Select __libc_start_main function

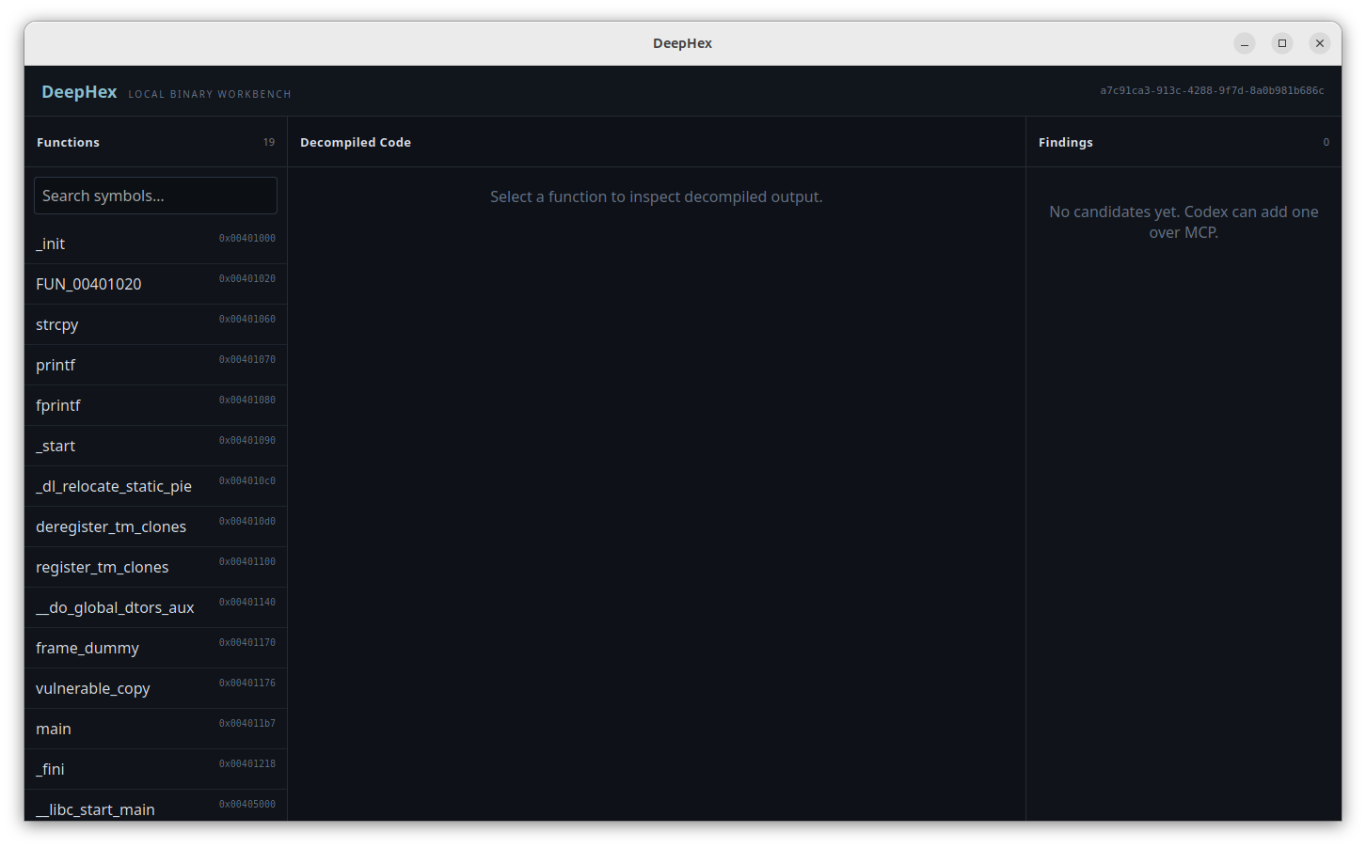coord(155,807)
